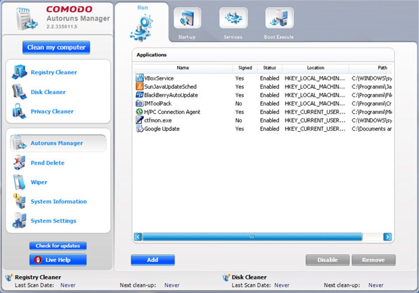
Task: Click the Clean my computer button
Action: [x=56, y=47]
